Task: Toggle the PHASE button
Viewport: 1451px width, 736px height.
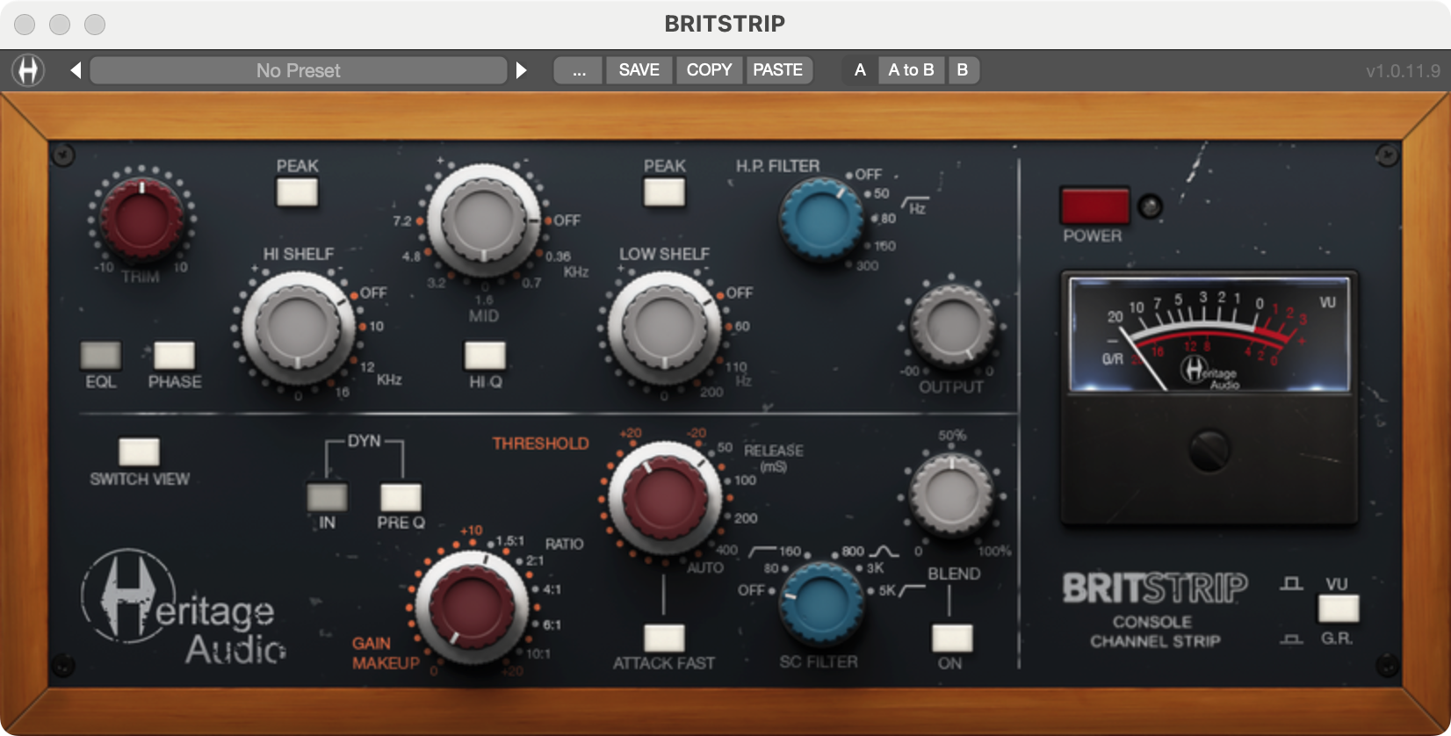Action: pyautogui.click(x=174, y=356)
